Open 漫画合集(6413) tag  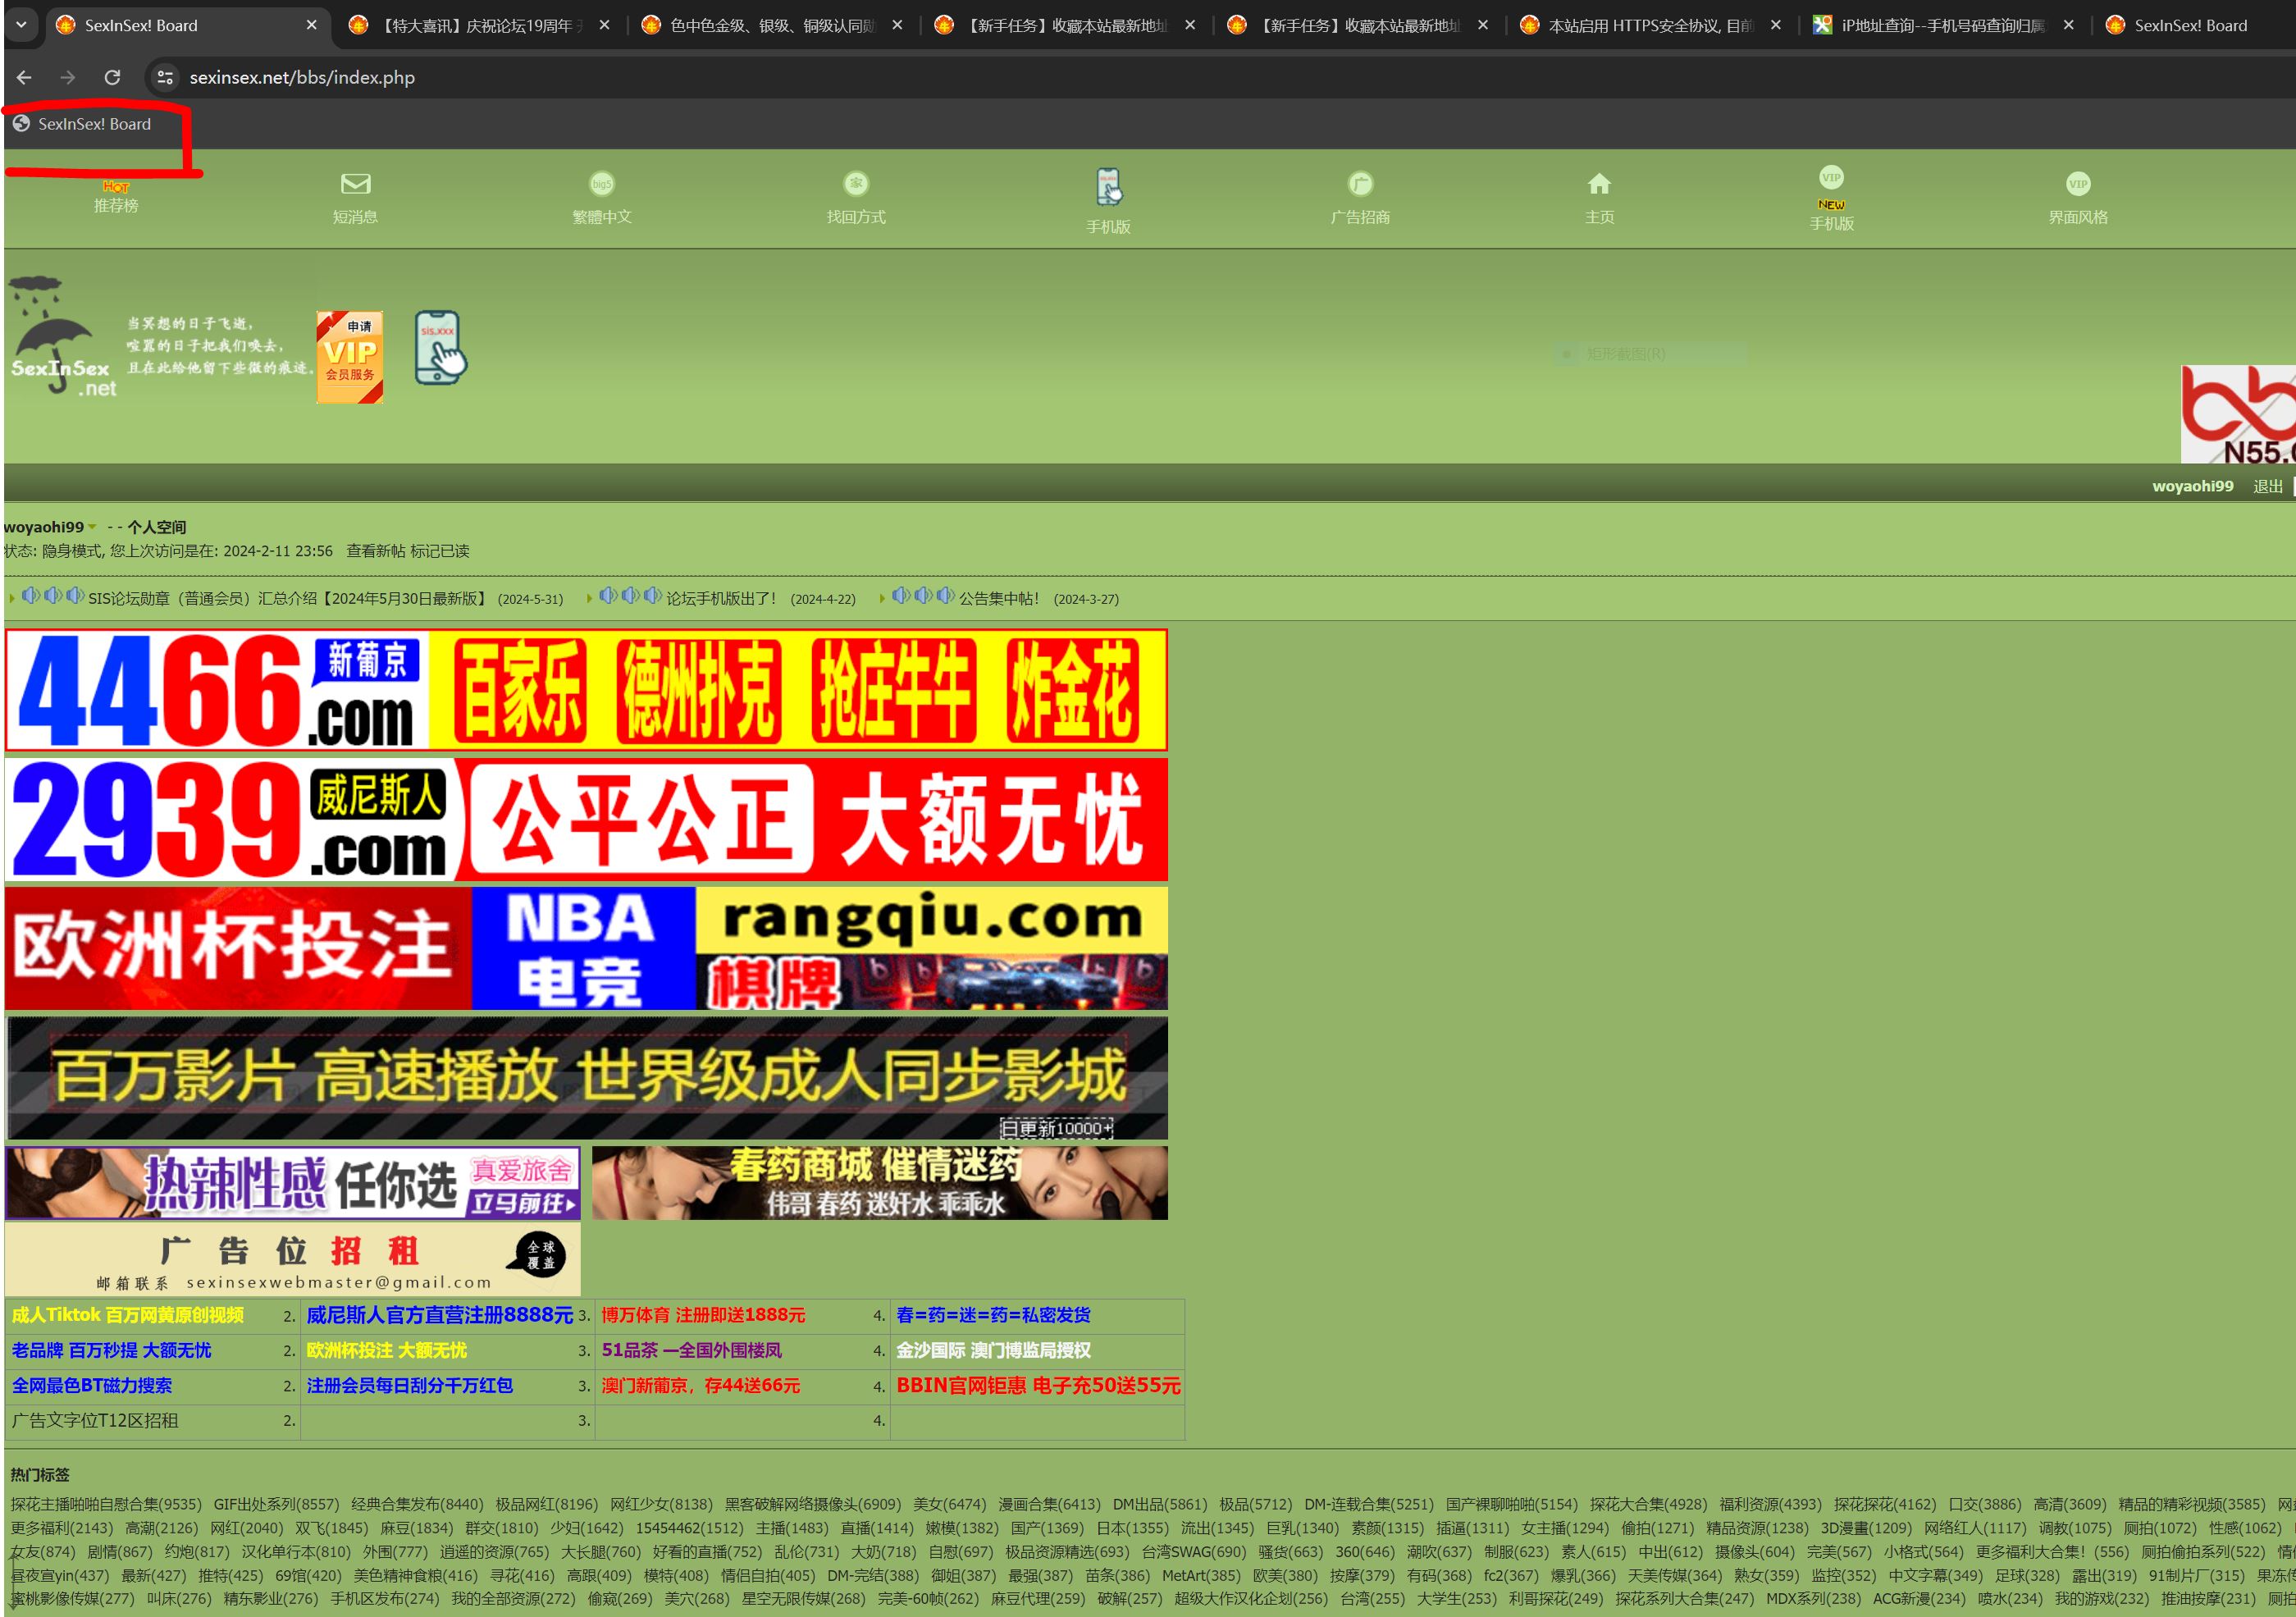pos(1049,1504)
